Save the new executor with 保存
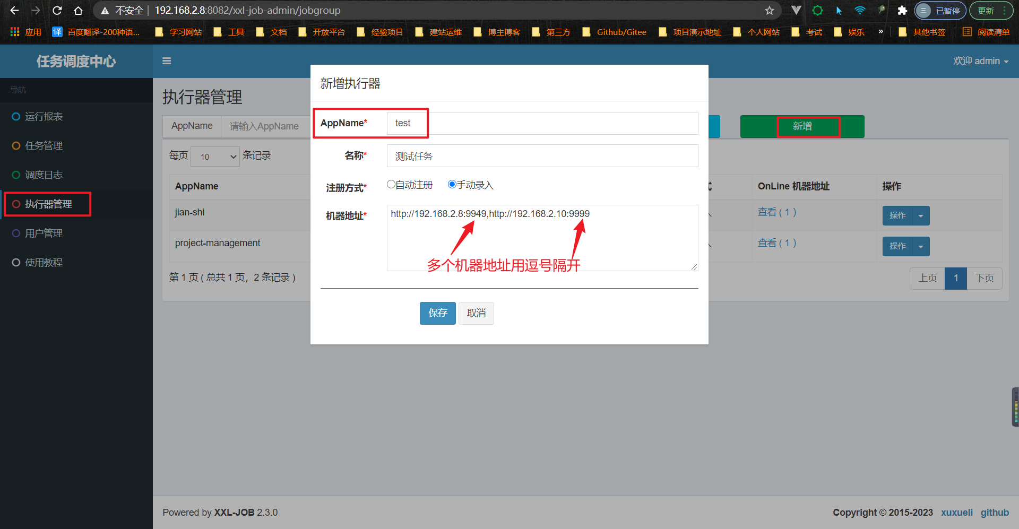 pos(437,313)
